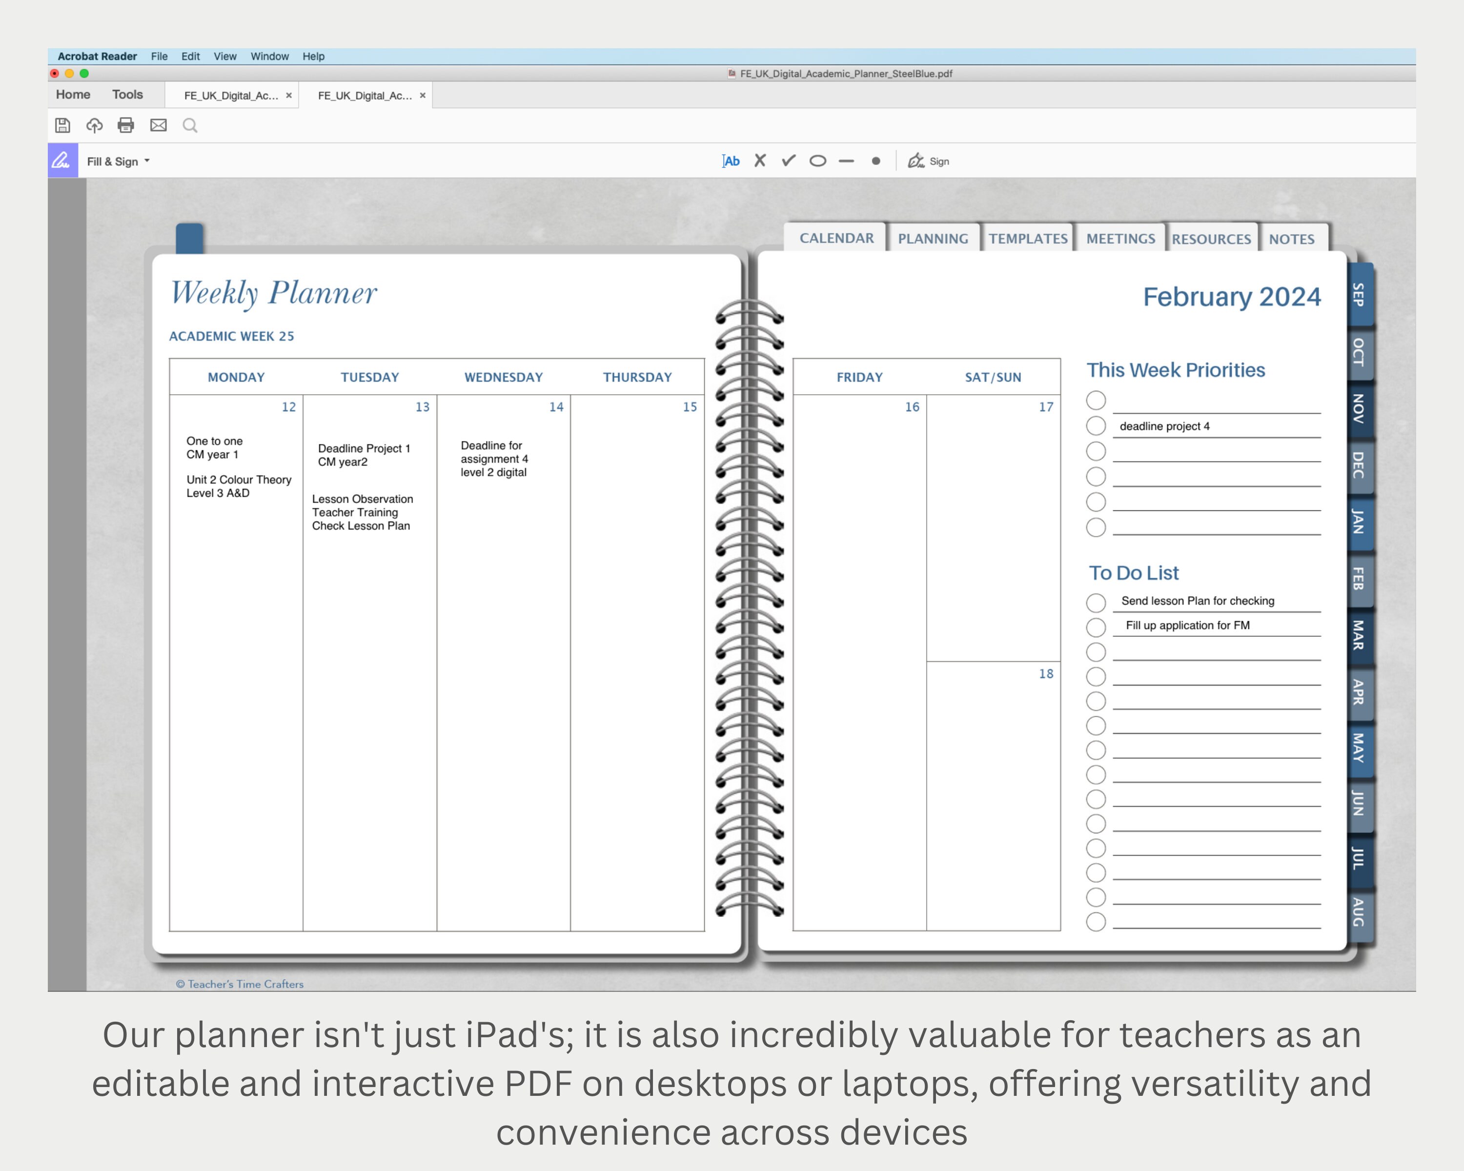Image resolution: width=1464 pixels, height=1171 pixels.
Task: Open the TEMPLATES tab in the planner
Action: click(1027, 238)
